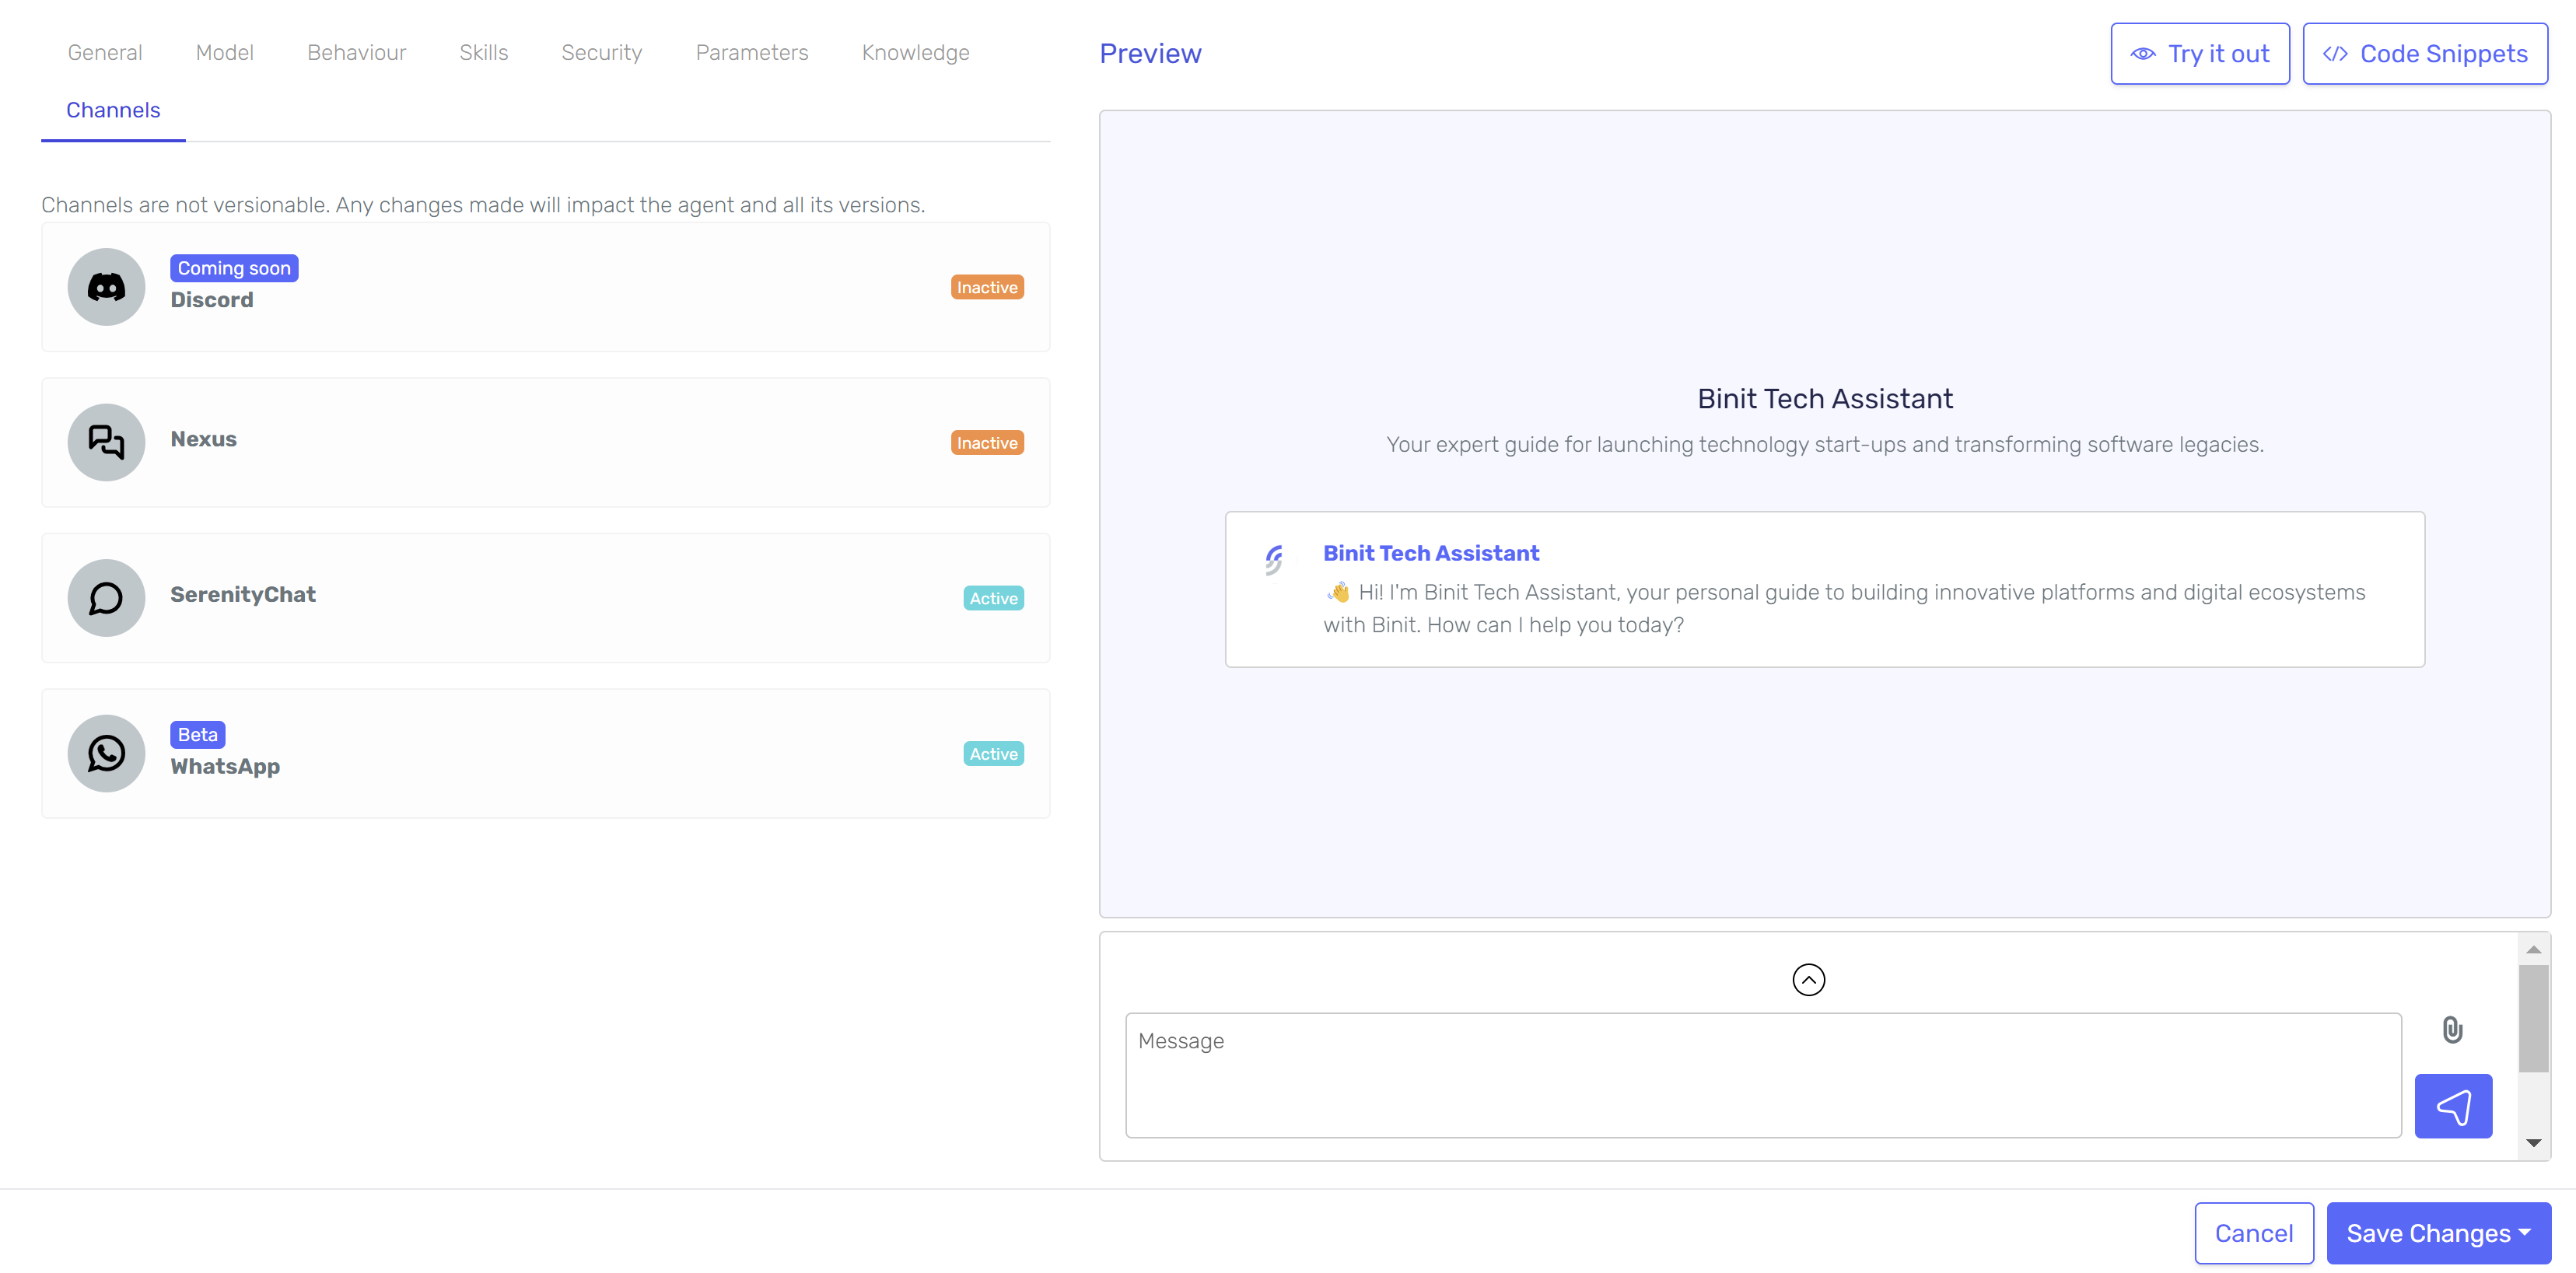
Task: Click into the Message input field
Action: [x=1763, y=1075]
